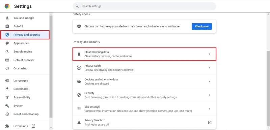Click the open-in-new-tab icon for Privacy Sandbox
The image size is (270, 130).
(x=210, y=122)
